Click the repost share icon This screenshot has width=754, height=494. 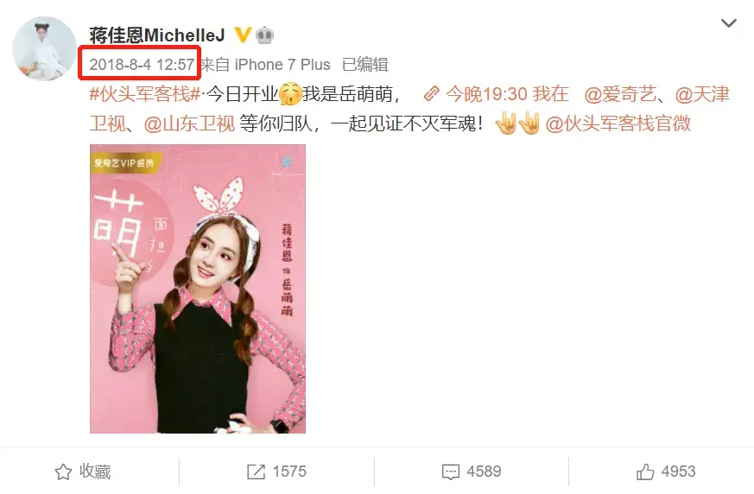(256, 472)
